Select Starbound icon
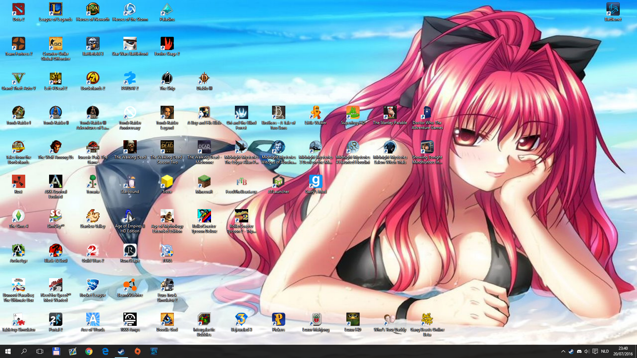This screenshot has width=637, height=358. (x=130, y=184)
